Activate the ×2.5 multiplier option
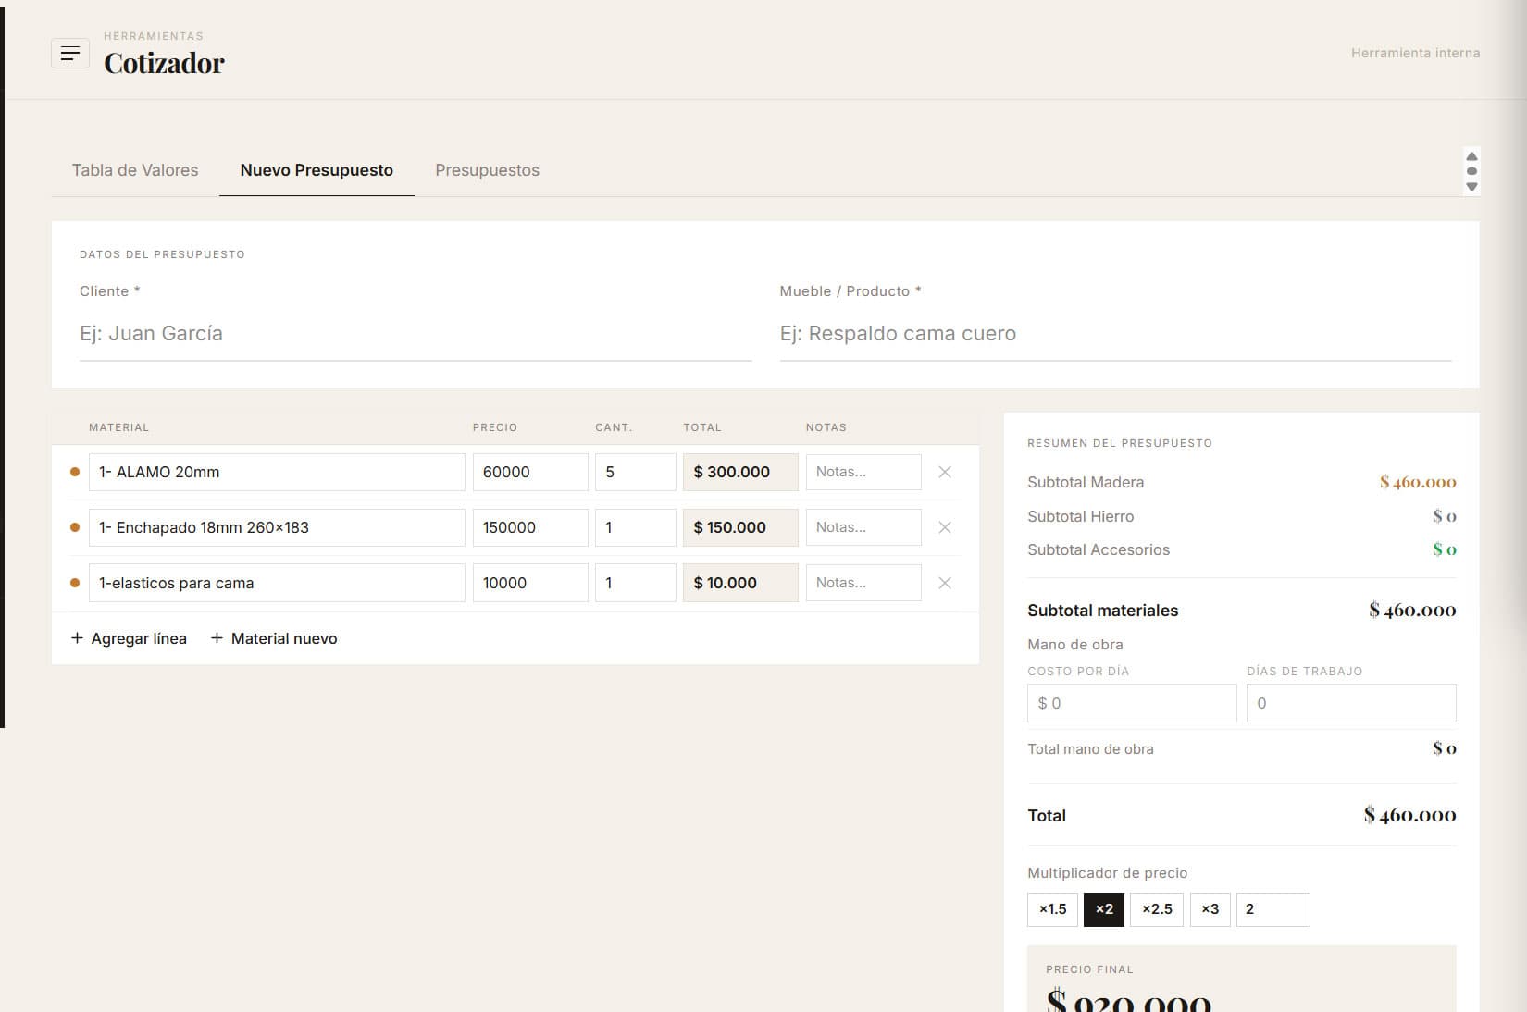The width and height of the screenshot is (1527, 1012). pos(1157,909)
